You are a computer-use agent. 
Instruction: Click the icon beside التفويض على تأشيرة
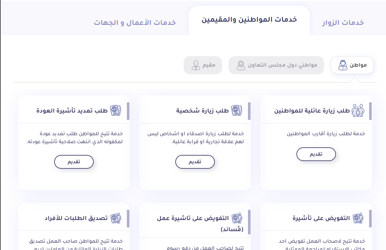(358, 218)
